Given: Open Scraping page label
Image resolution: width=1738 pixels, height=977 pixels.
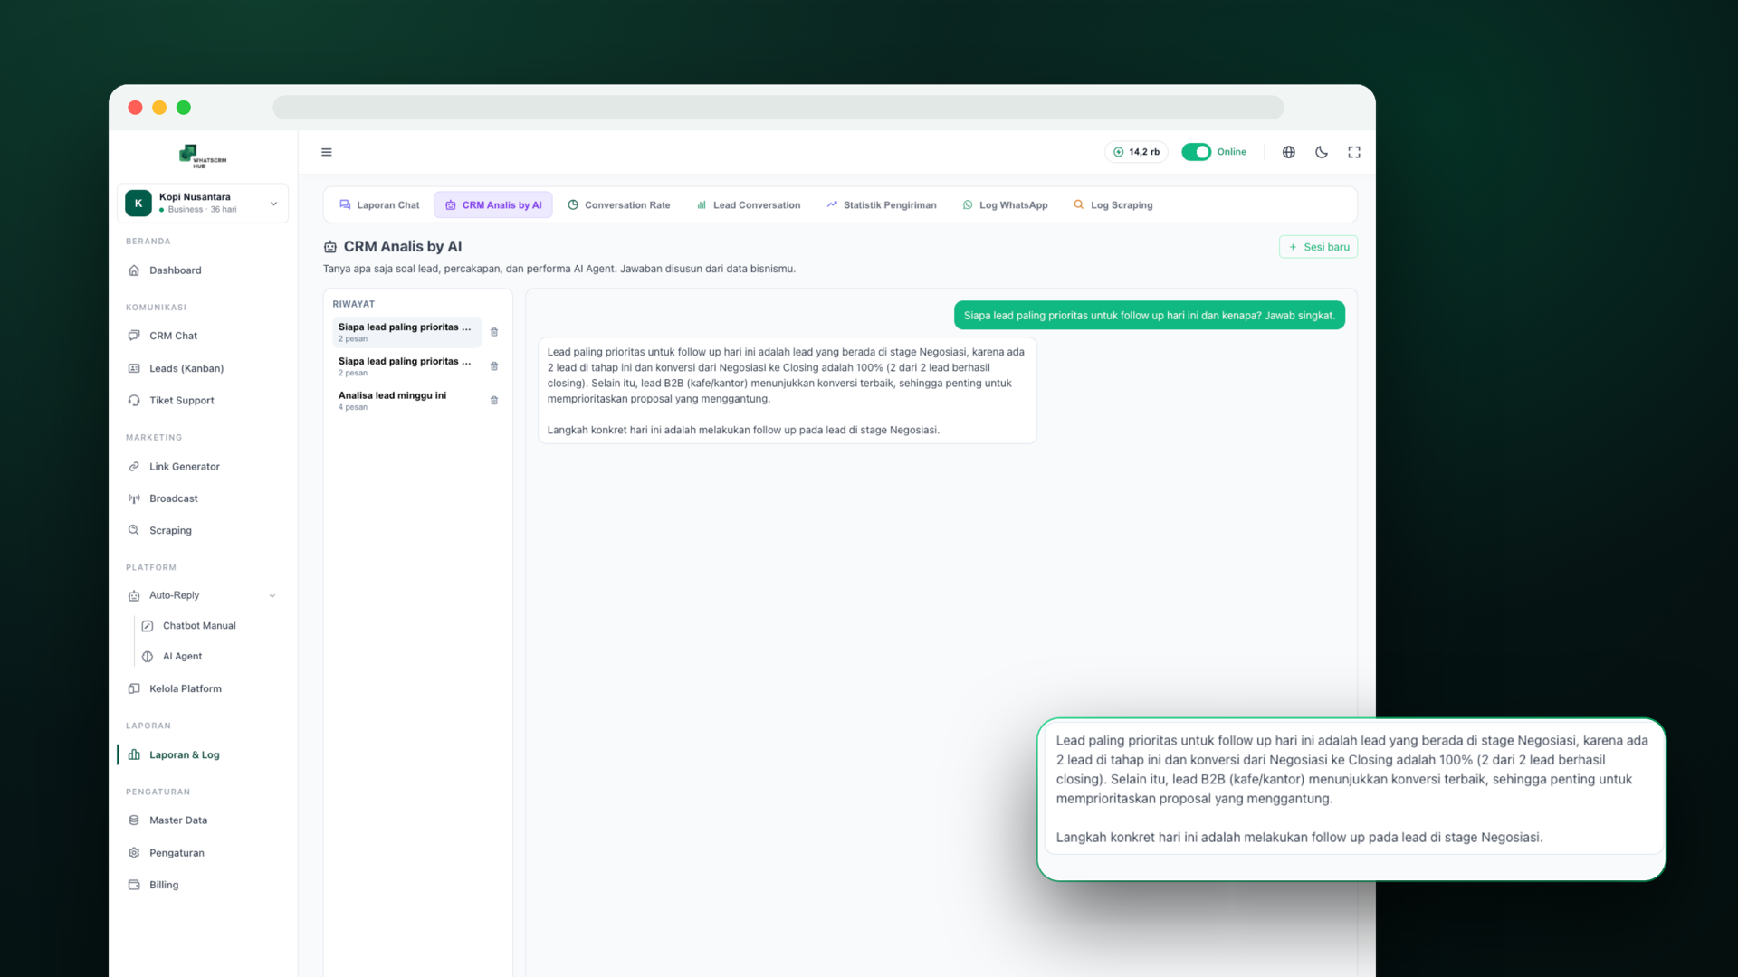Looking at the screenshot, I should click(x=170, y=530).
